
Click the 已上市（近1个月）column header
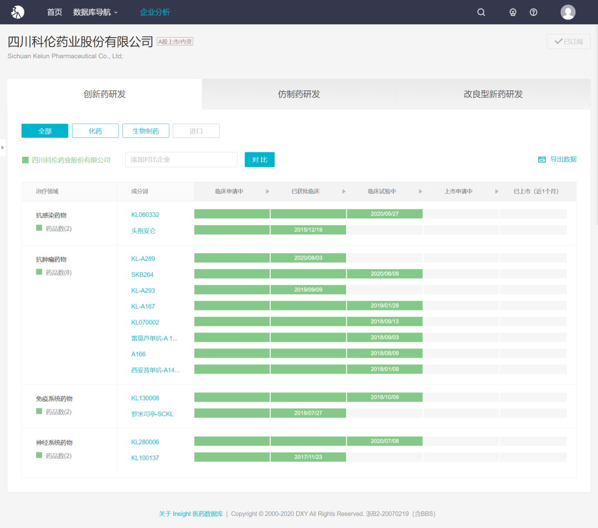click(x=536, y=192)
